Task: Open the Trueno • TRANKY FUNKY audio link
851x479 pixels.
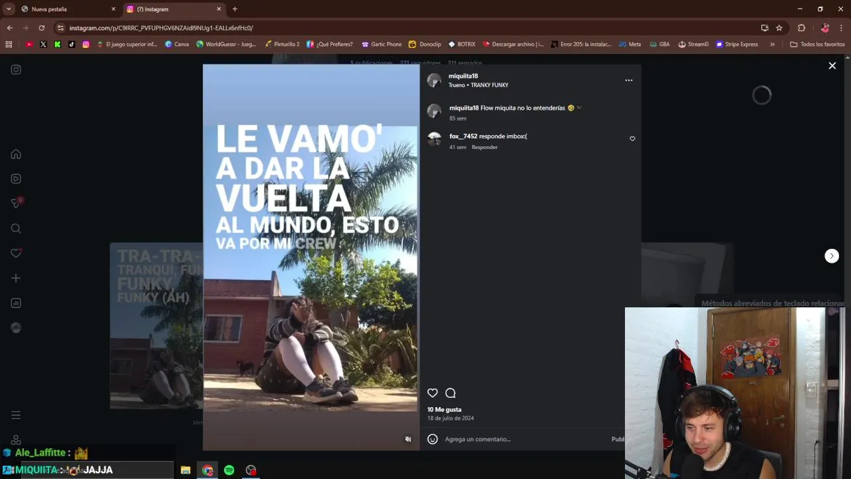Action: (x=478, y=85)
